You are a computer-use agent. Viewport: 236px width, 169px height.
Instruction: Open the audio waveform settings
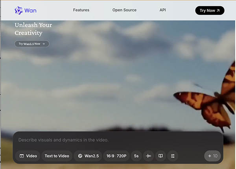coord(148,156)
